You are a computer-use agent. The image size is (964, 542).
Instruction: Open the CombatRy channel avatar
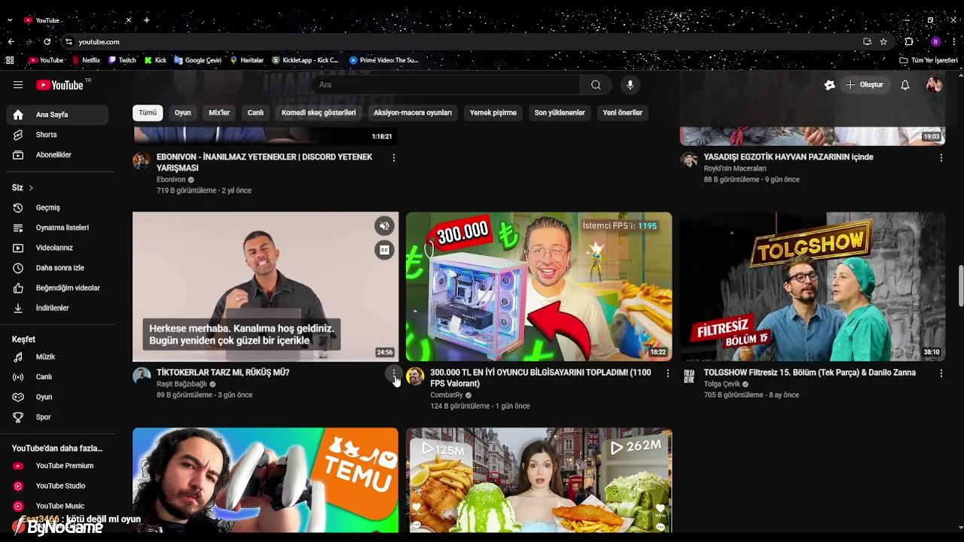coord(415,376)
